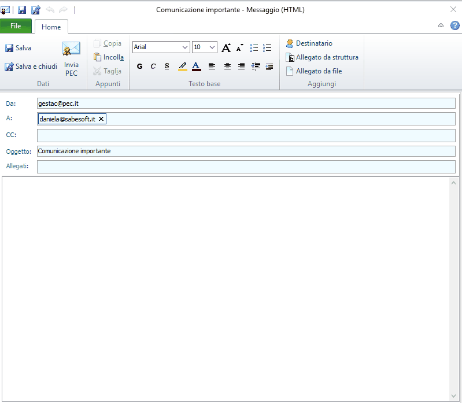Click the Allegati attachments field
Image resolution: width=462 pixels, height=403 pixels.
click(246, 167)
